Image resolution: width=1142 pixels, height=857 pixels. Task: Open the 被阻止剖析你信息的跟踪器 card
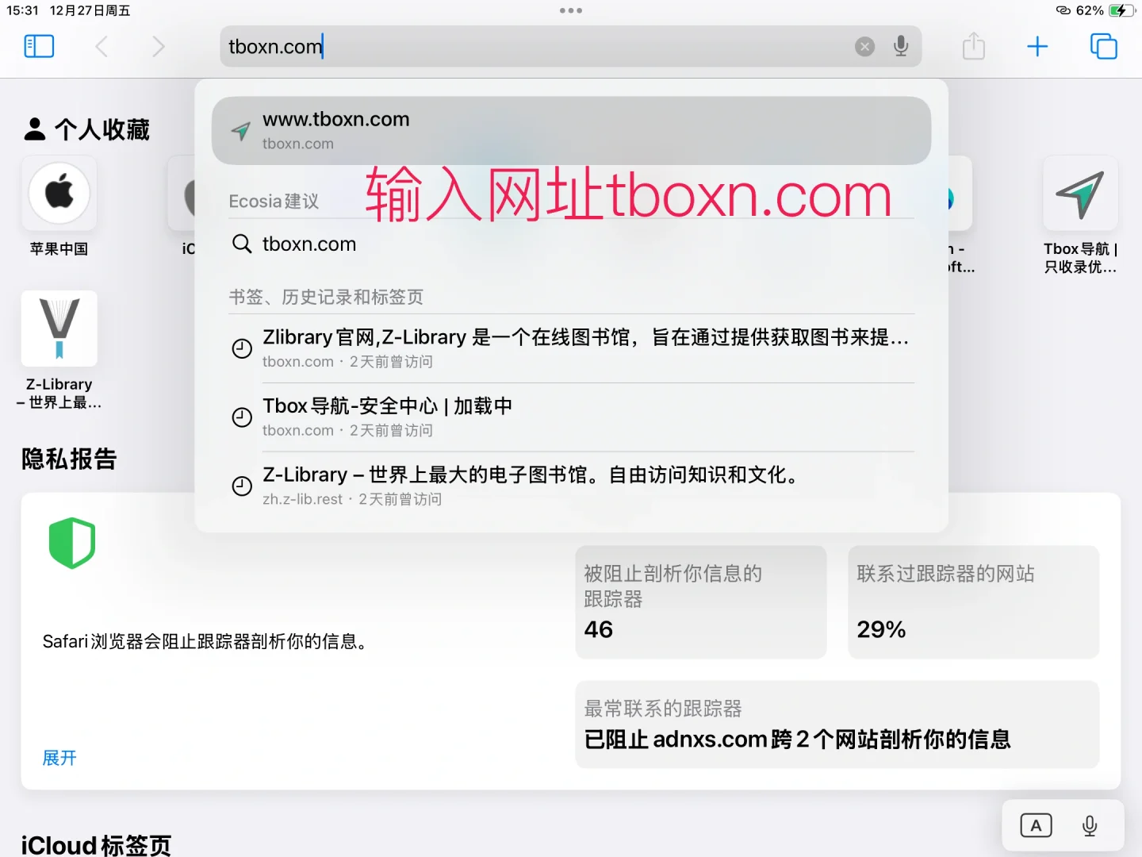pyautogui.click(x=701, y=601)
